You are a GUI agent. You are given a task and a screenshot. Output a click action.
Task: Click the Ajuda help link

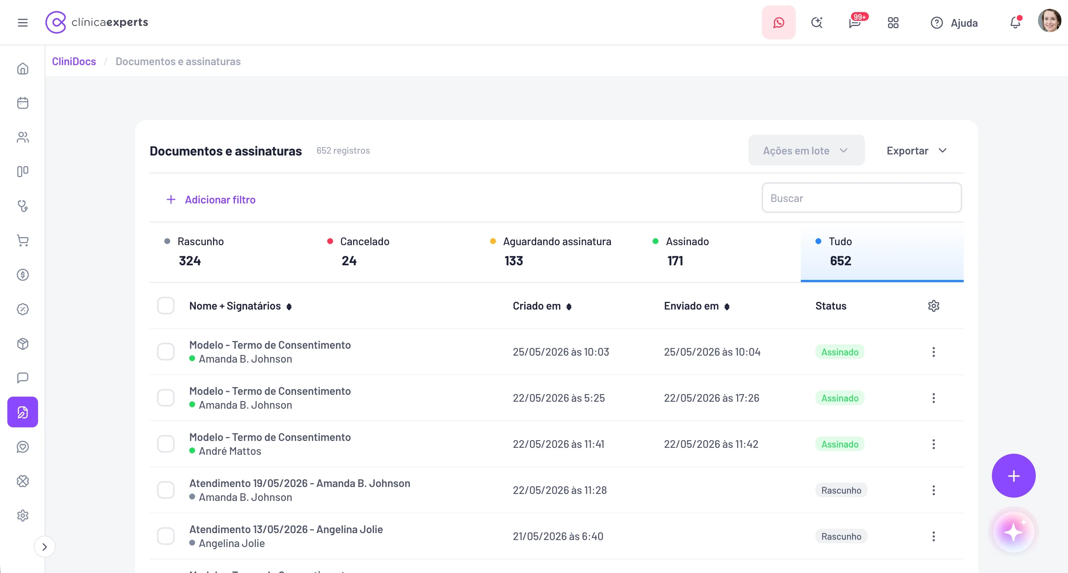coord(954,23)
